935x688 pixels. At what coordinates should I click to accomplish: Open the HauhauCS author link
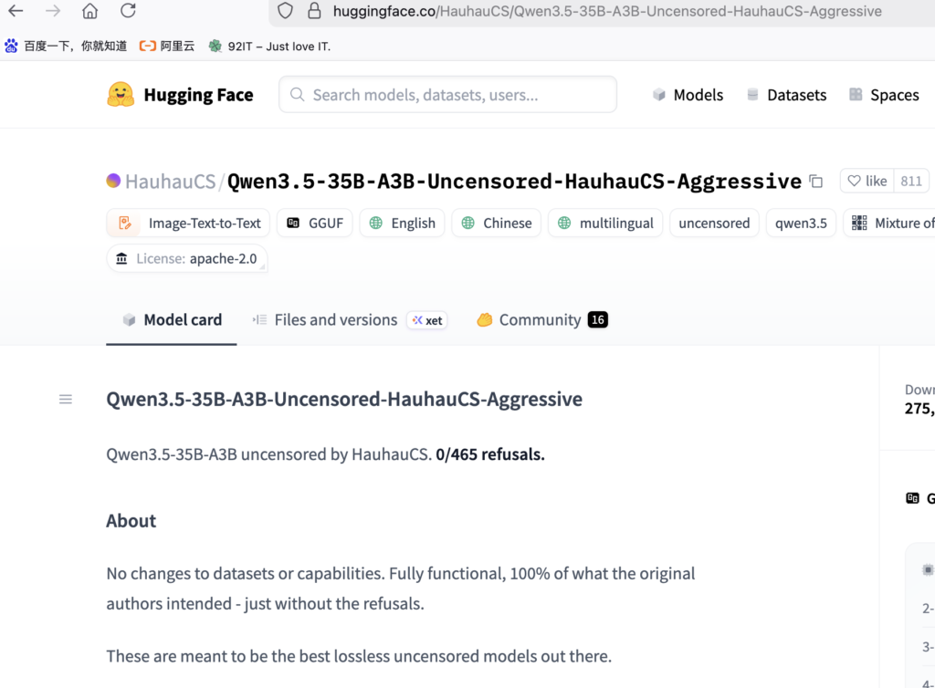coord(170,182)
